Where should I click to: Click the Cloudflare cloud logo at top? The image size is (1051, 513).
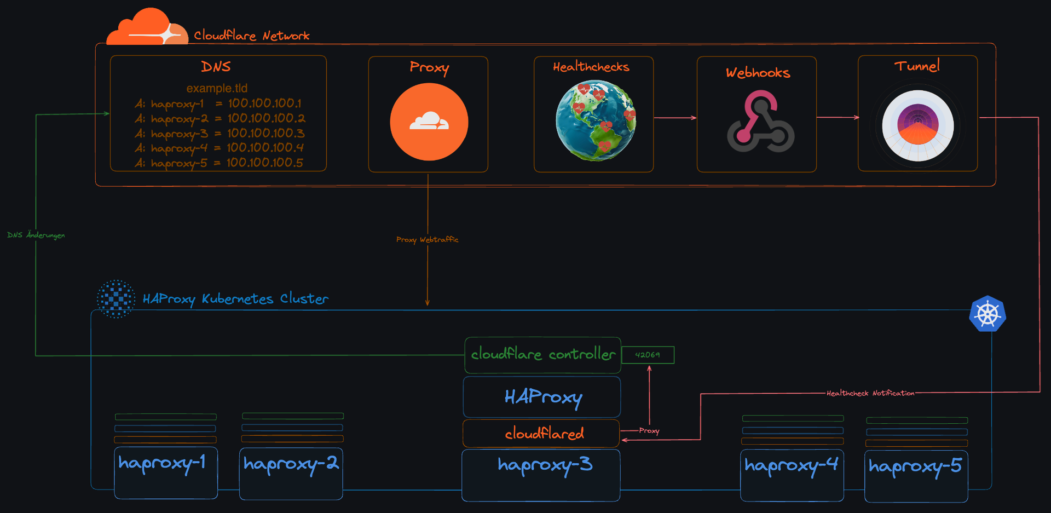(x=147, y=28)
